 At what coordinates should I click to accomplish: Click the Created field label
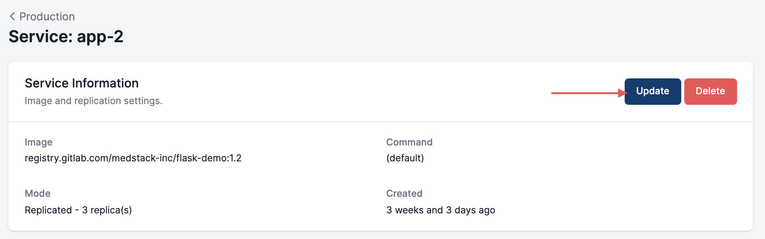tap(404, 193)
